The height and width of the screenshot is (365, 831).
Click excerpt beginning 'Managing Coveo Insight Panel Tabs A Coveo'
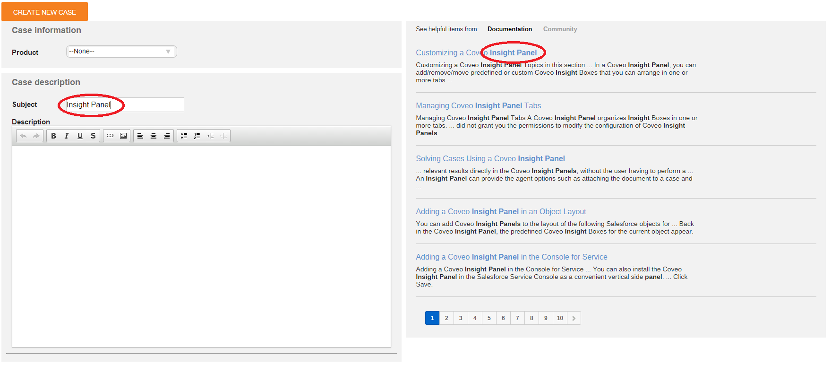557,126
